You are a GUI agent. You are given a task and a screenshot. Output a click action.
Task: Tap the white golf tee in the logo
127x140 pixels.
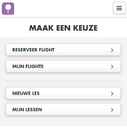(8, 12)
